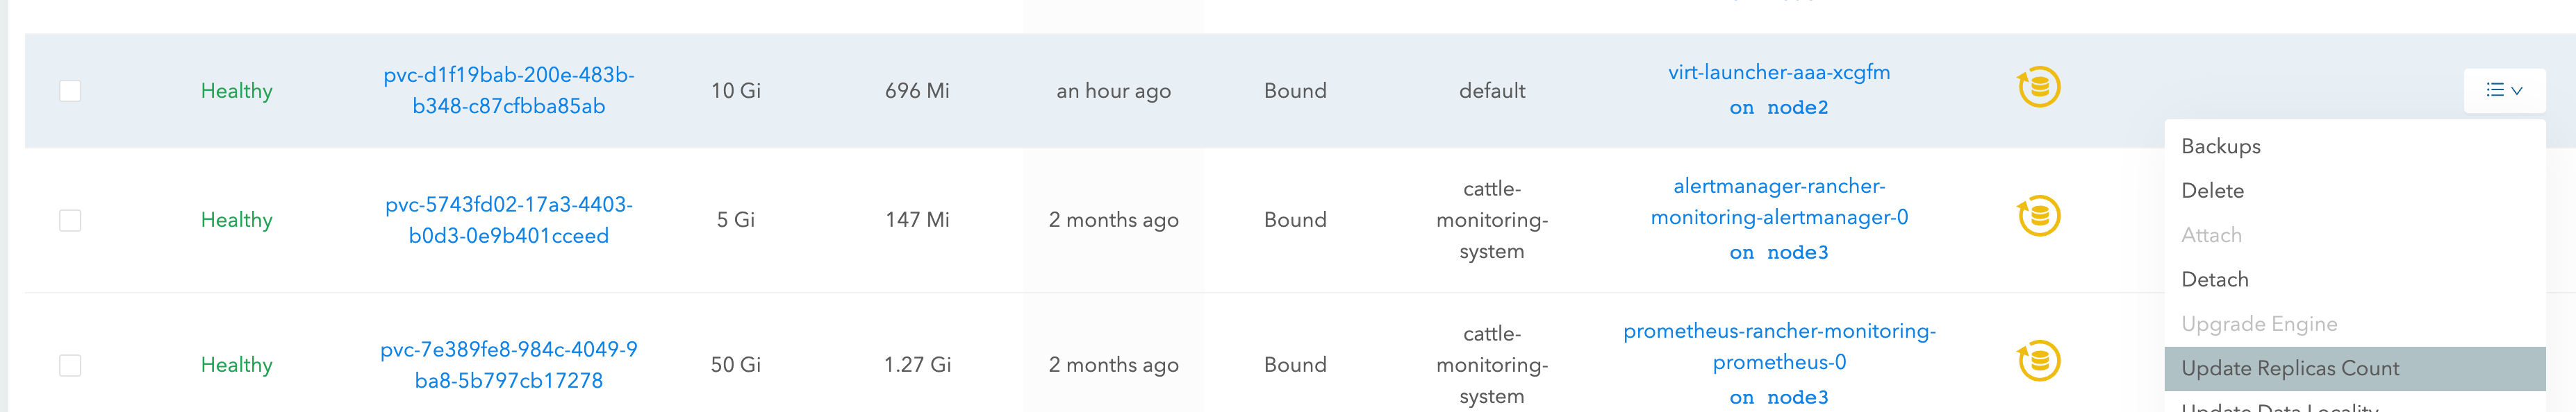Screen dimensions: 2576x412
Task: Check the box for volume pvc-7e389fe8
Action: pos(70,365)
